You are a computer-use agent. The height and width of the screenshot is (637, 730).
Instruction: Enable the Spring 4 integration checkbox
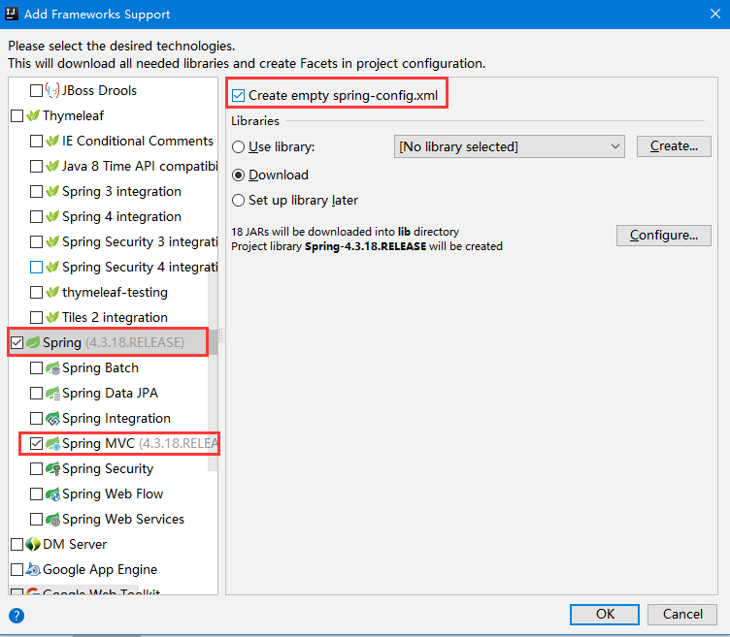point(36,216)
